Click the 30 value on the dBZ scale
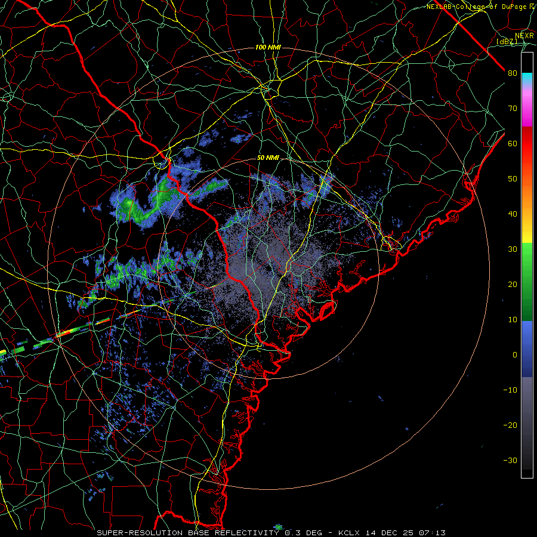537x537 pixels. pos(513,249)
